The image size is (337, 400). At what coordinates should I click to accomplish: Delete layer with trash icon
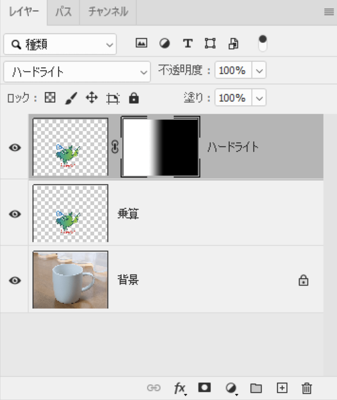click(307, 388)
